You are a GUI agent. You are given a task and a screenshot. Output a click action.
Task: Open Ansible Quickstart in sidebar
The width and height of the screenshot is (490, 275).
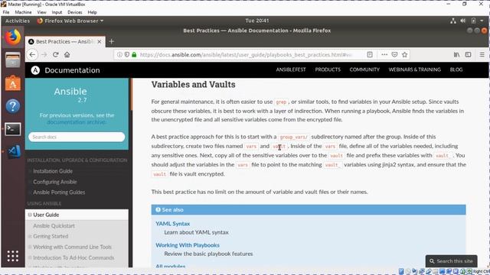click(x=54, y=226)
